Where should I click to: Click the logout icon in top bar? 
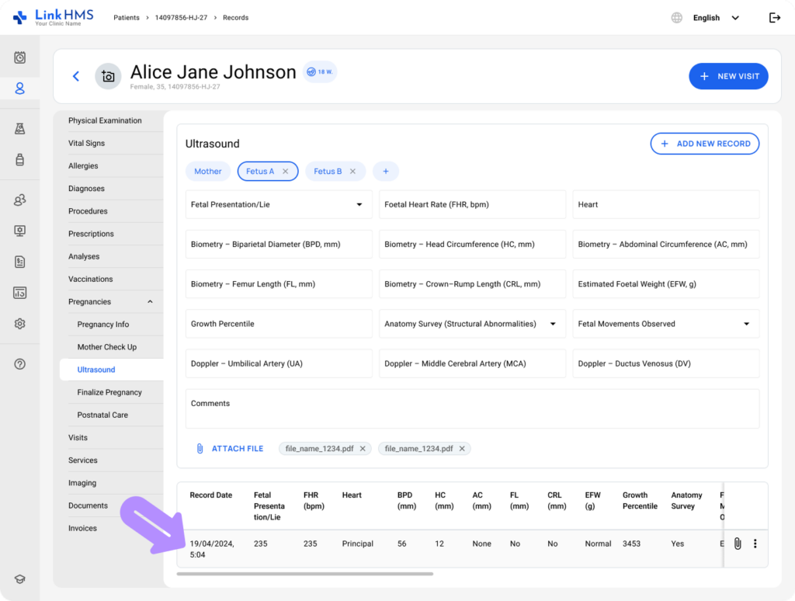774,18
